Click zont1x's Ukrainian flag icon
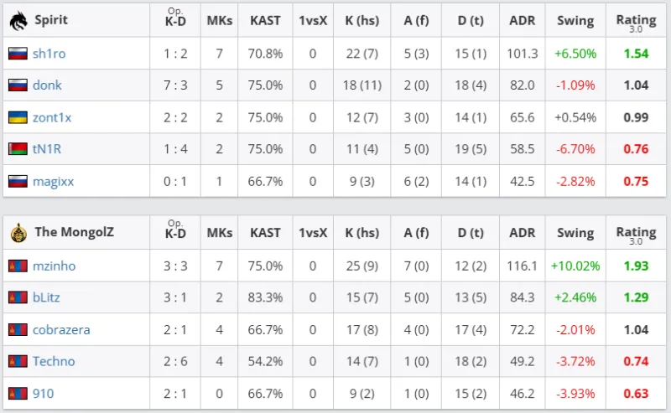Screen dimensions: 671x413 point(18,117)
